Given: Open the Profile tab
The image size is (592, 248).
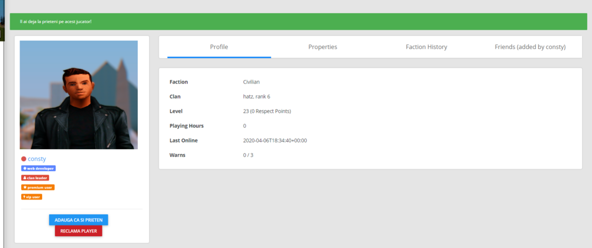Looking at the screenshot, I should (x=219, y=47).
